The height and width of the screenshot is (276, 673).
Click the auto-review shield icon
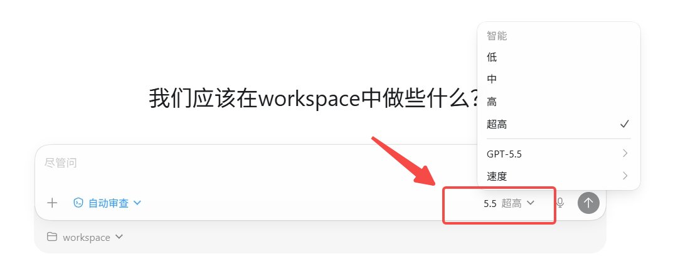[x=78, y=203]
